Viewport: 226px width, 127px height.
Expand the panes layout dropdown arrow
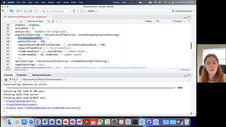85,11
